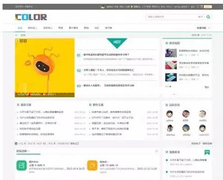The height and width of the screenshot is (180, 223).
Task: Click the xiaohui member avatar
Action: 169,128
